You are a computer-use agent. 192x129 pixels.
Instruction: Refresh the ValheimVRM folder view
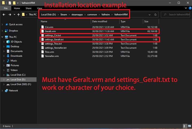155,15
